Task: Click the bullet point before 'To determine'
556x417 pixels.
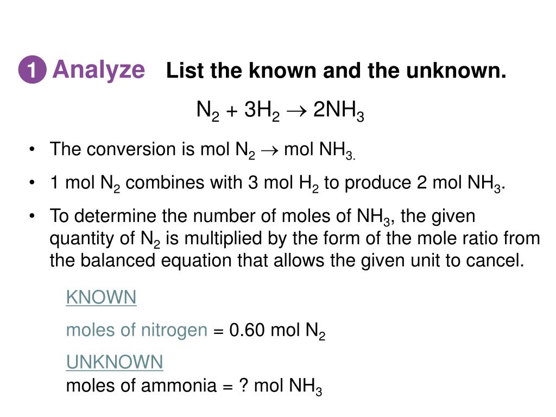Action: 32,216
